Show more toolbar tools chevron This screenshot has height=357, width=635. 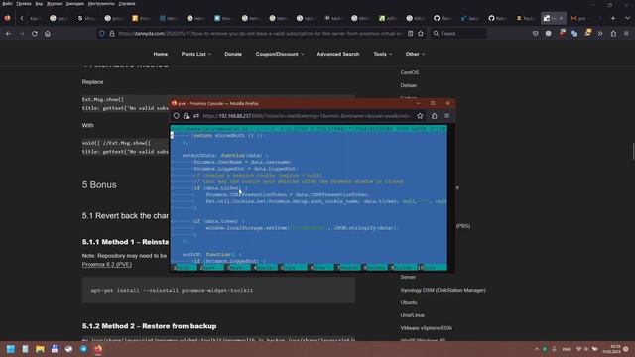click(x=600, y=34)
